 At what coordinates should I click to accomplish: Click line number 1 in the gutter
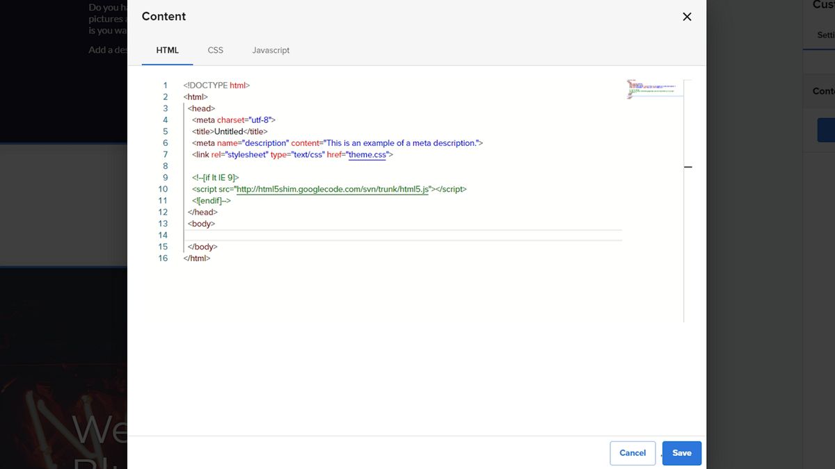[x=165, y=85]
